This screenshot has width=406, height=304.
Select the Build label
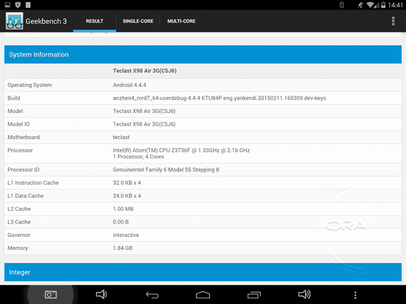point(14,98)
